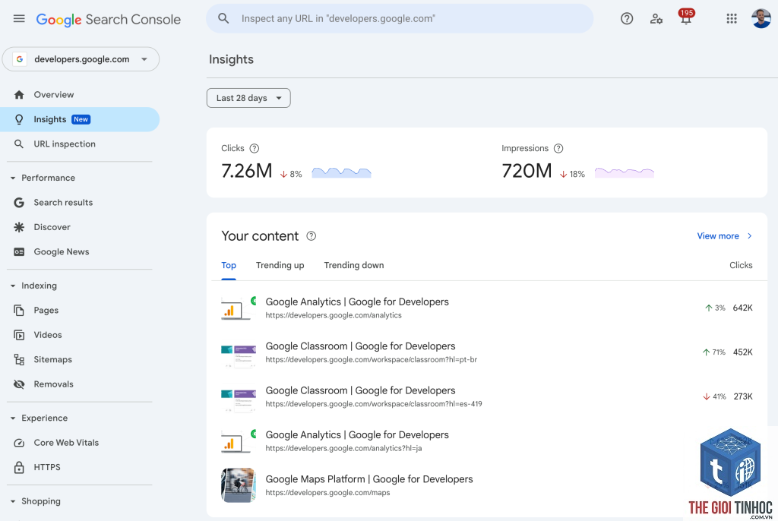
Task: Collapse the Performance section
Action: pyautogui.click(x=13, y=178)
